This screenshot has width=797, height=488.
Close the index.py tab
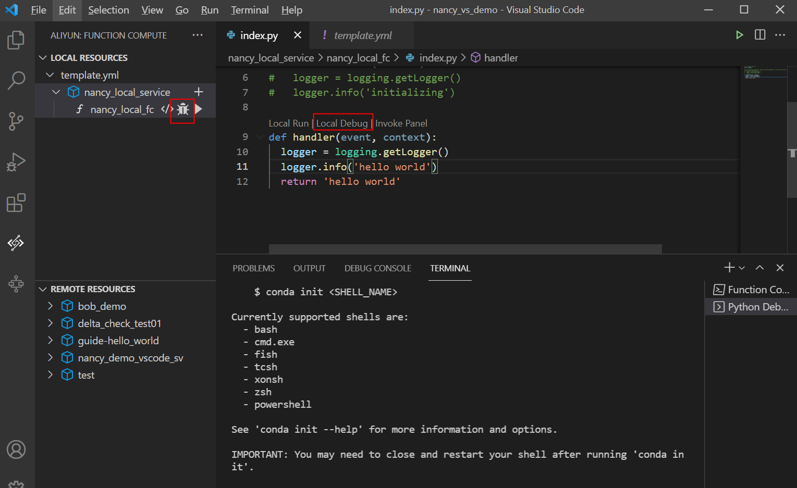(x=298, y=35)
